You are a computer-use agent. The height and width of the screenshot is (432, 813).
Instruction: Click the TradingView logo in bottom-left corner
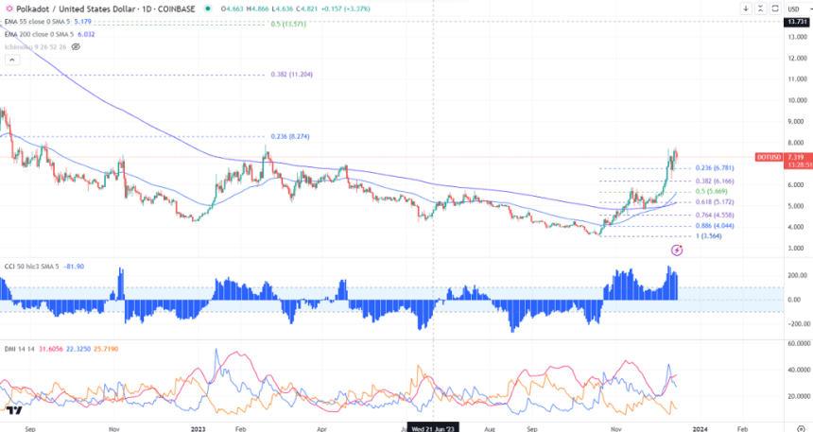(13, 409)
